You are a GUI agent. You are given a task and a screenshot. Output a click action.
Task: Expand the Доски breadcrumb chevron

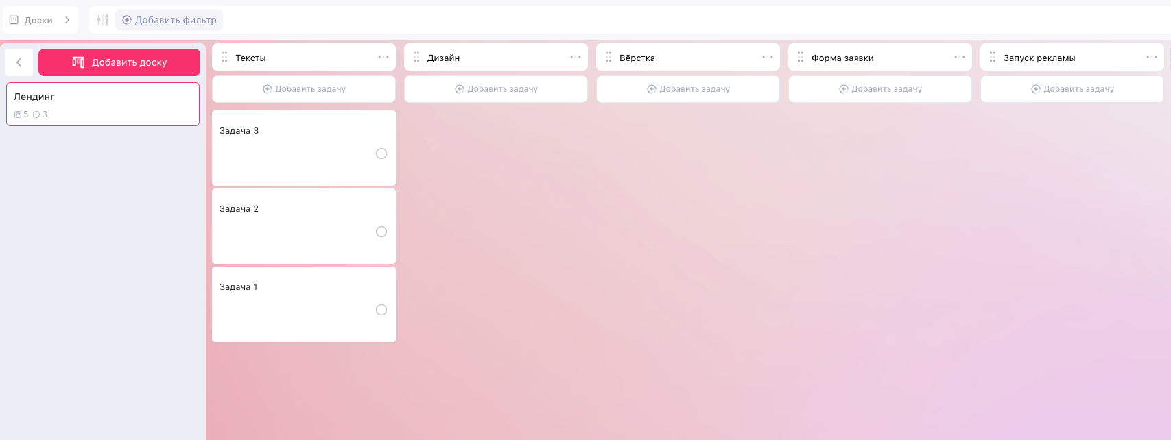pyautogui.click(x=67, y=20)
